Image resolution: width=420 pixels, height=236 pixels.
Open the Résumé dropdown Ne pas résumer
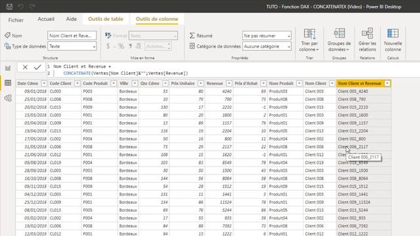click(x=267, y=35)
